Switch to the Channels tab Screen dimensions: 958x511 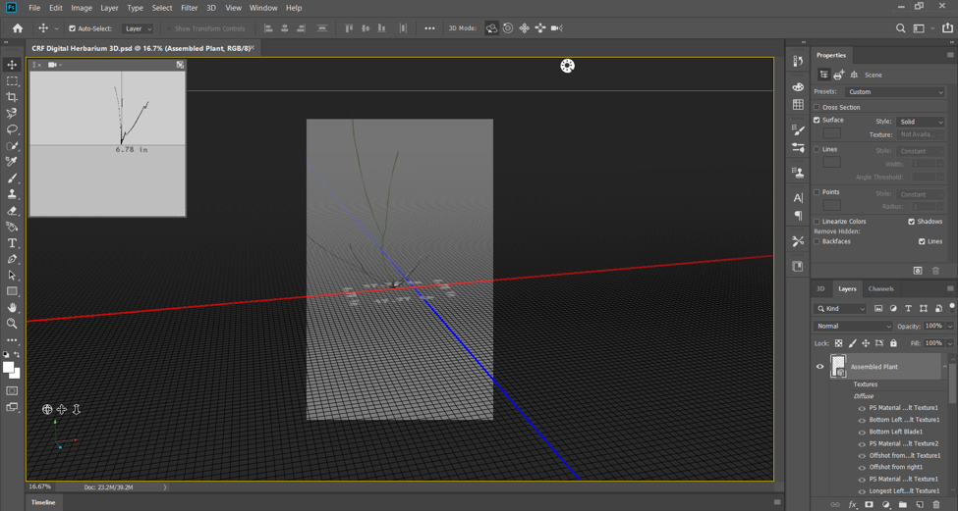(880, 288)
